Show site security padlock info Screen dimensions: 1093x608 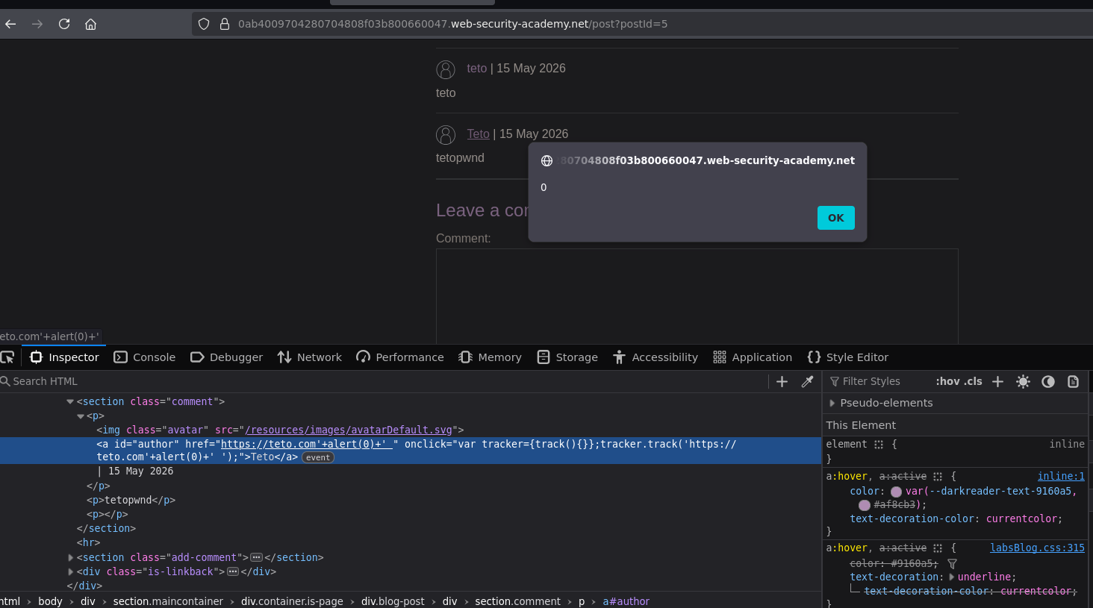pyautogui.click(x=224, y=24)
